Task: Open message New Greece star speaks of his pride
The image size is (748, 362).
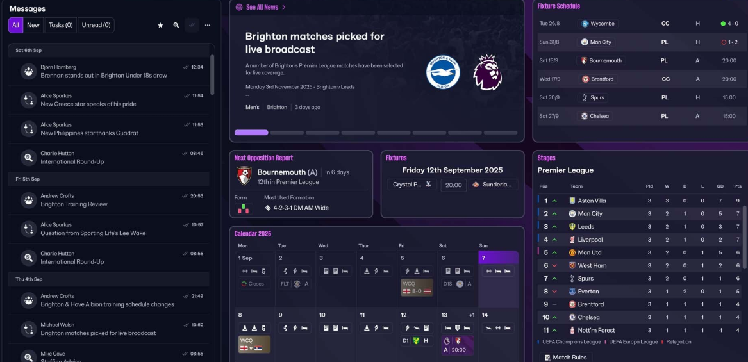Action: (x=109, y=100)
